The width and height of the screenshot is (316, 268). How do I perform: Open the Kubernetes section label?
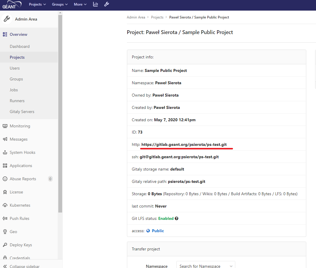[20, 205]
